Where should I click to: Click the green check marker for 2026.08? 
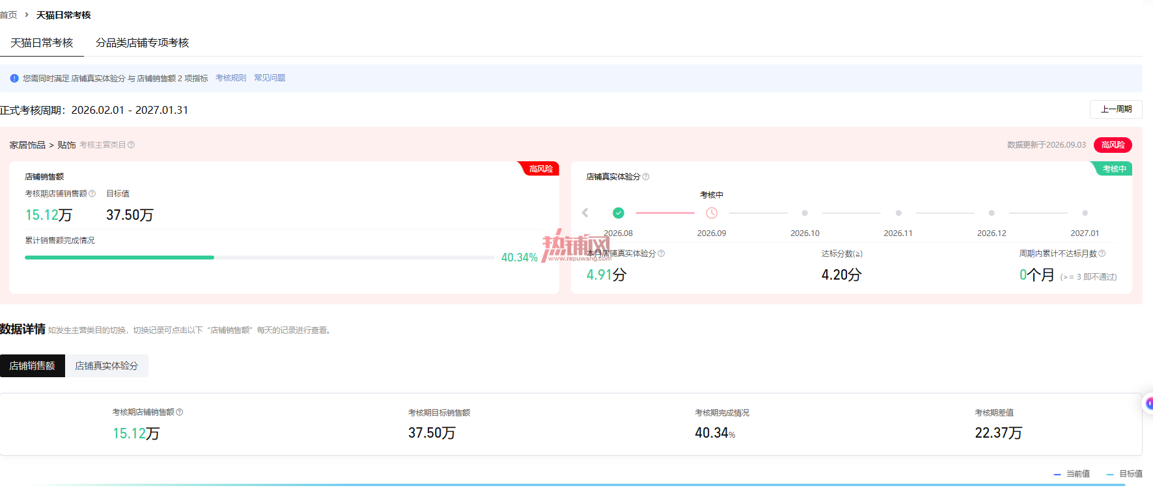point(618,213)
